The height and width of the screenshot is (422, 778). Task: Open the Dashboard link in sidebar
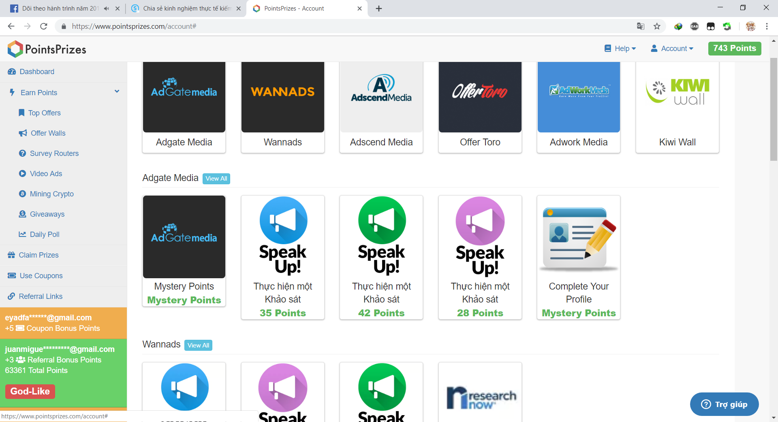37,72
